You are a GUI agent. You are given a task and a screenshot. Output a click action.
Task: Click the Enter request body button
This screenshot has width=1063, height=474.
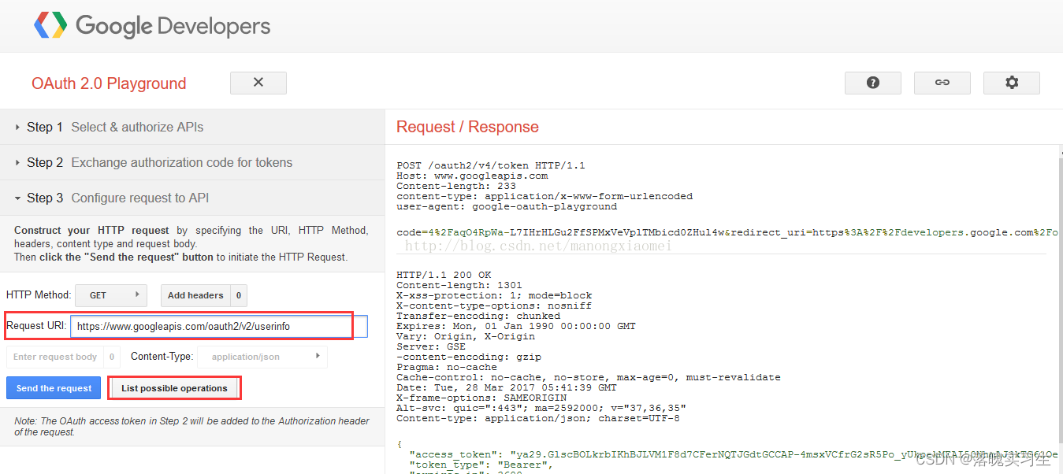coord(55,357)
